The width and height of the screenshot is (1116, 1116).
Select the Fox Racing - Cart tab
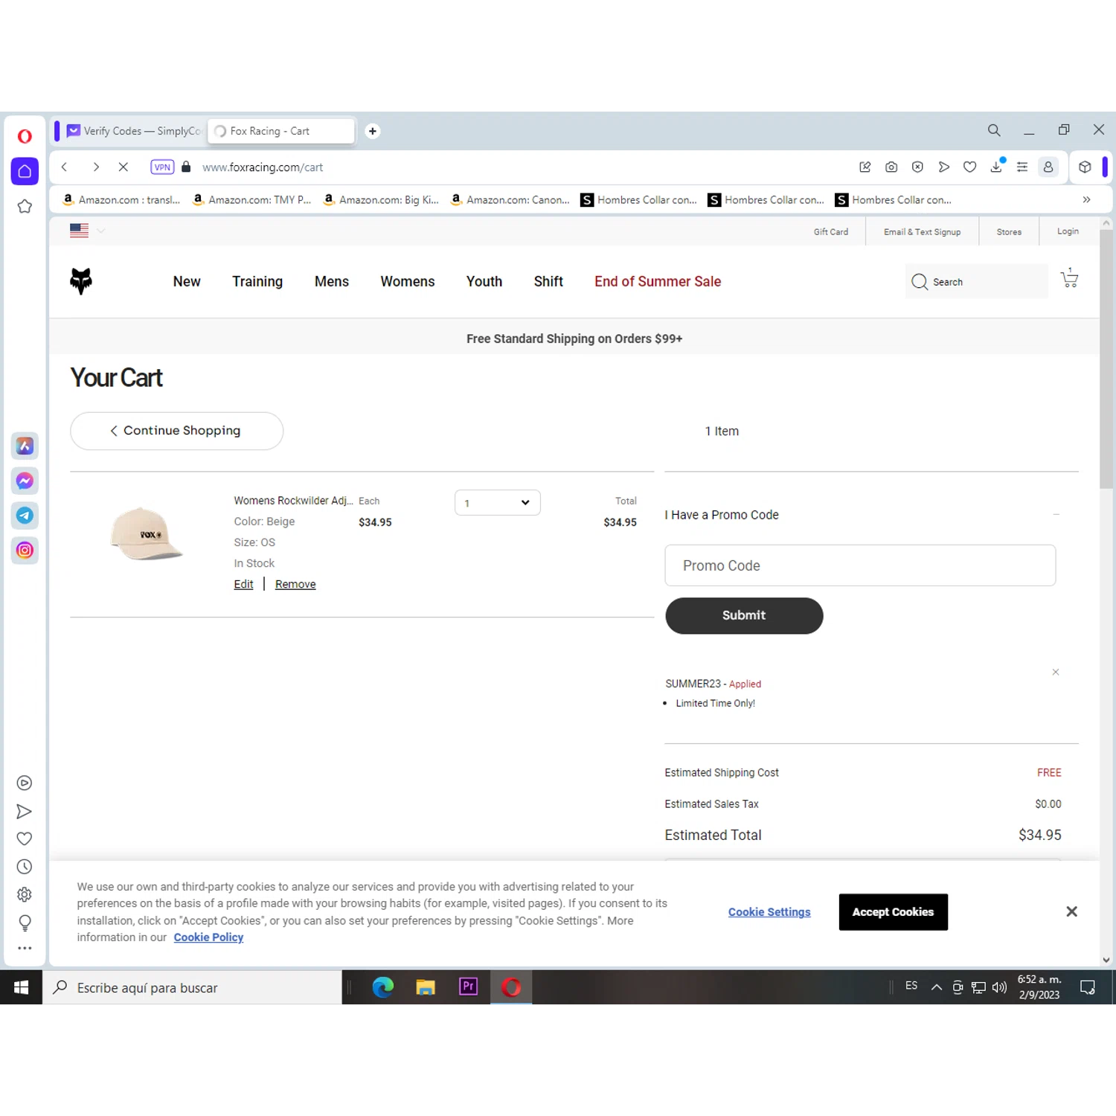tap(281, 131)
